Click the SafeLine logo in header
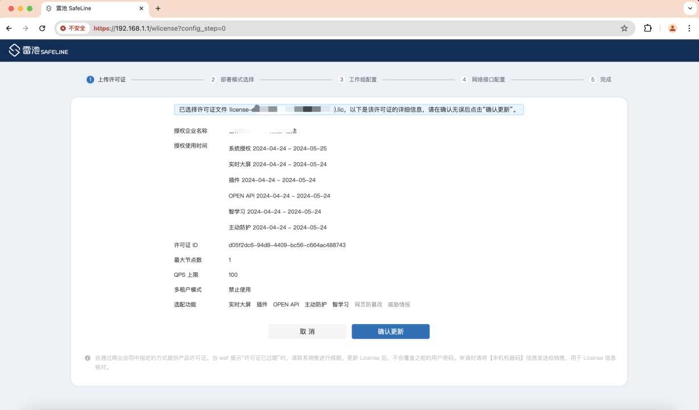Viewport: 699px width, 410px height. click(38, 51)
